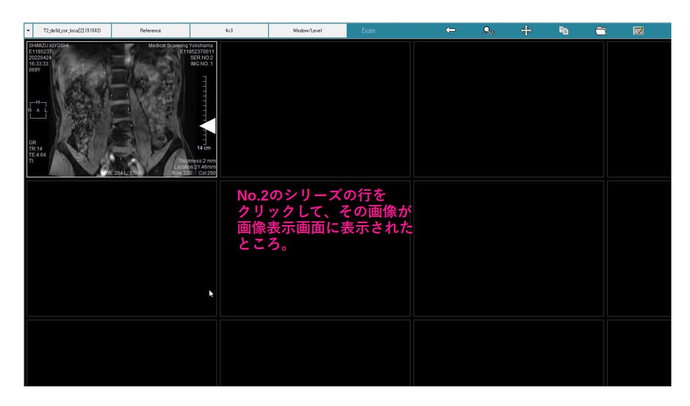Click the Reference button
The image size is (690, 406).
150,30
